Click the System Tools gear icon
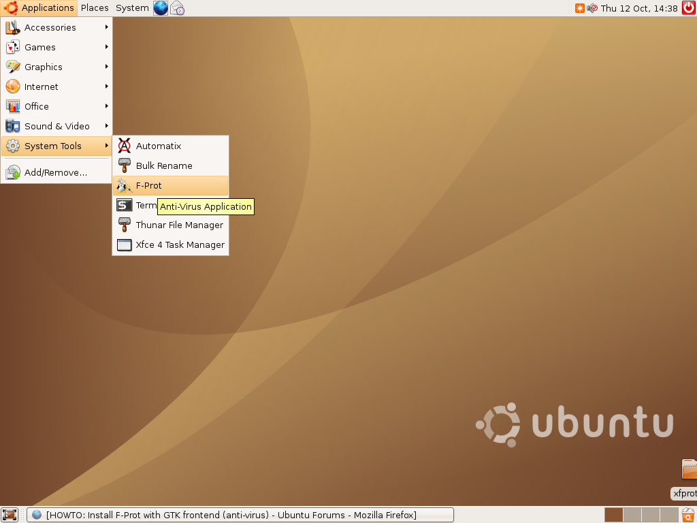The image size is (697, 523). (13, 146)
